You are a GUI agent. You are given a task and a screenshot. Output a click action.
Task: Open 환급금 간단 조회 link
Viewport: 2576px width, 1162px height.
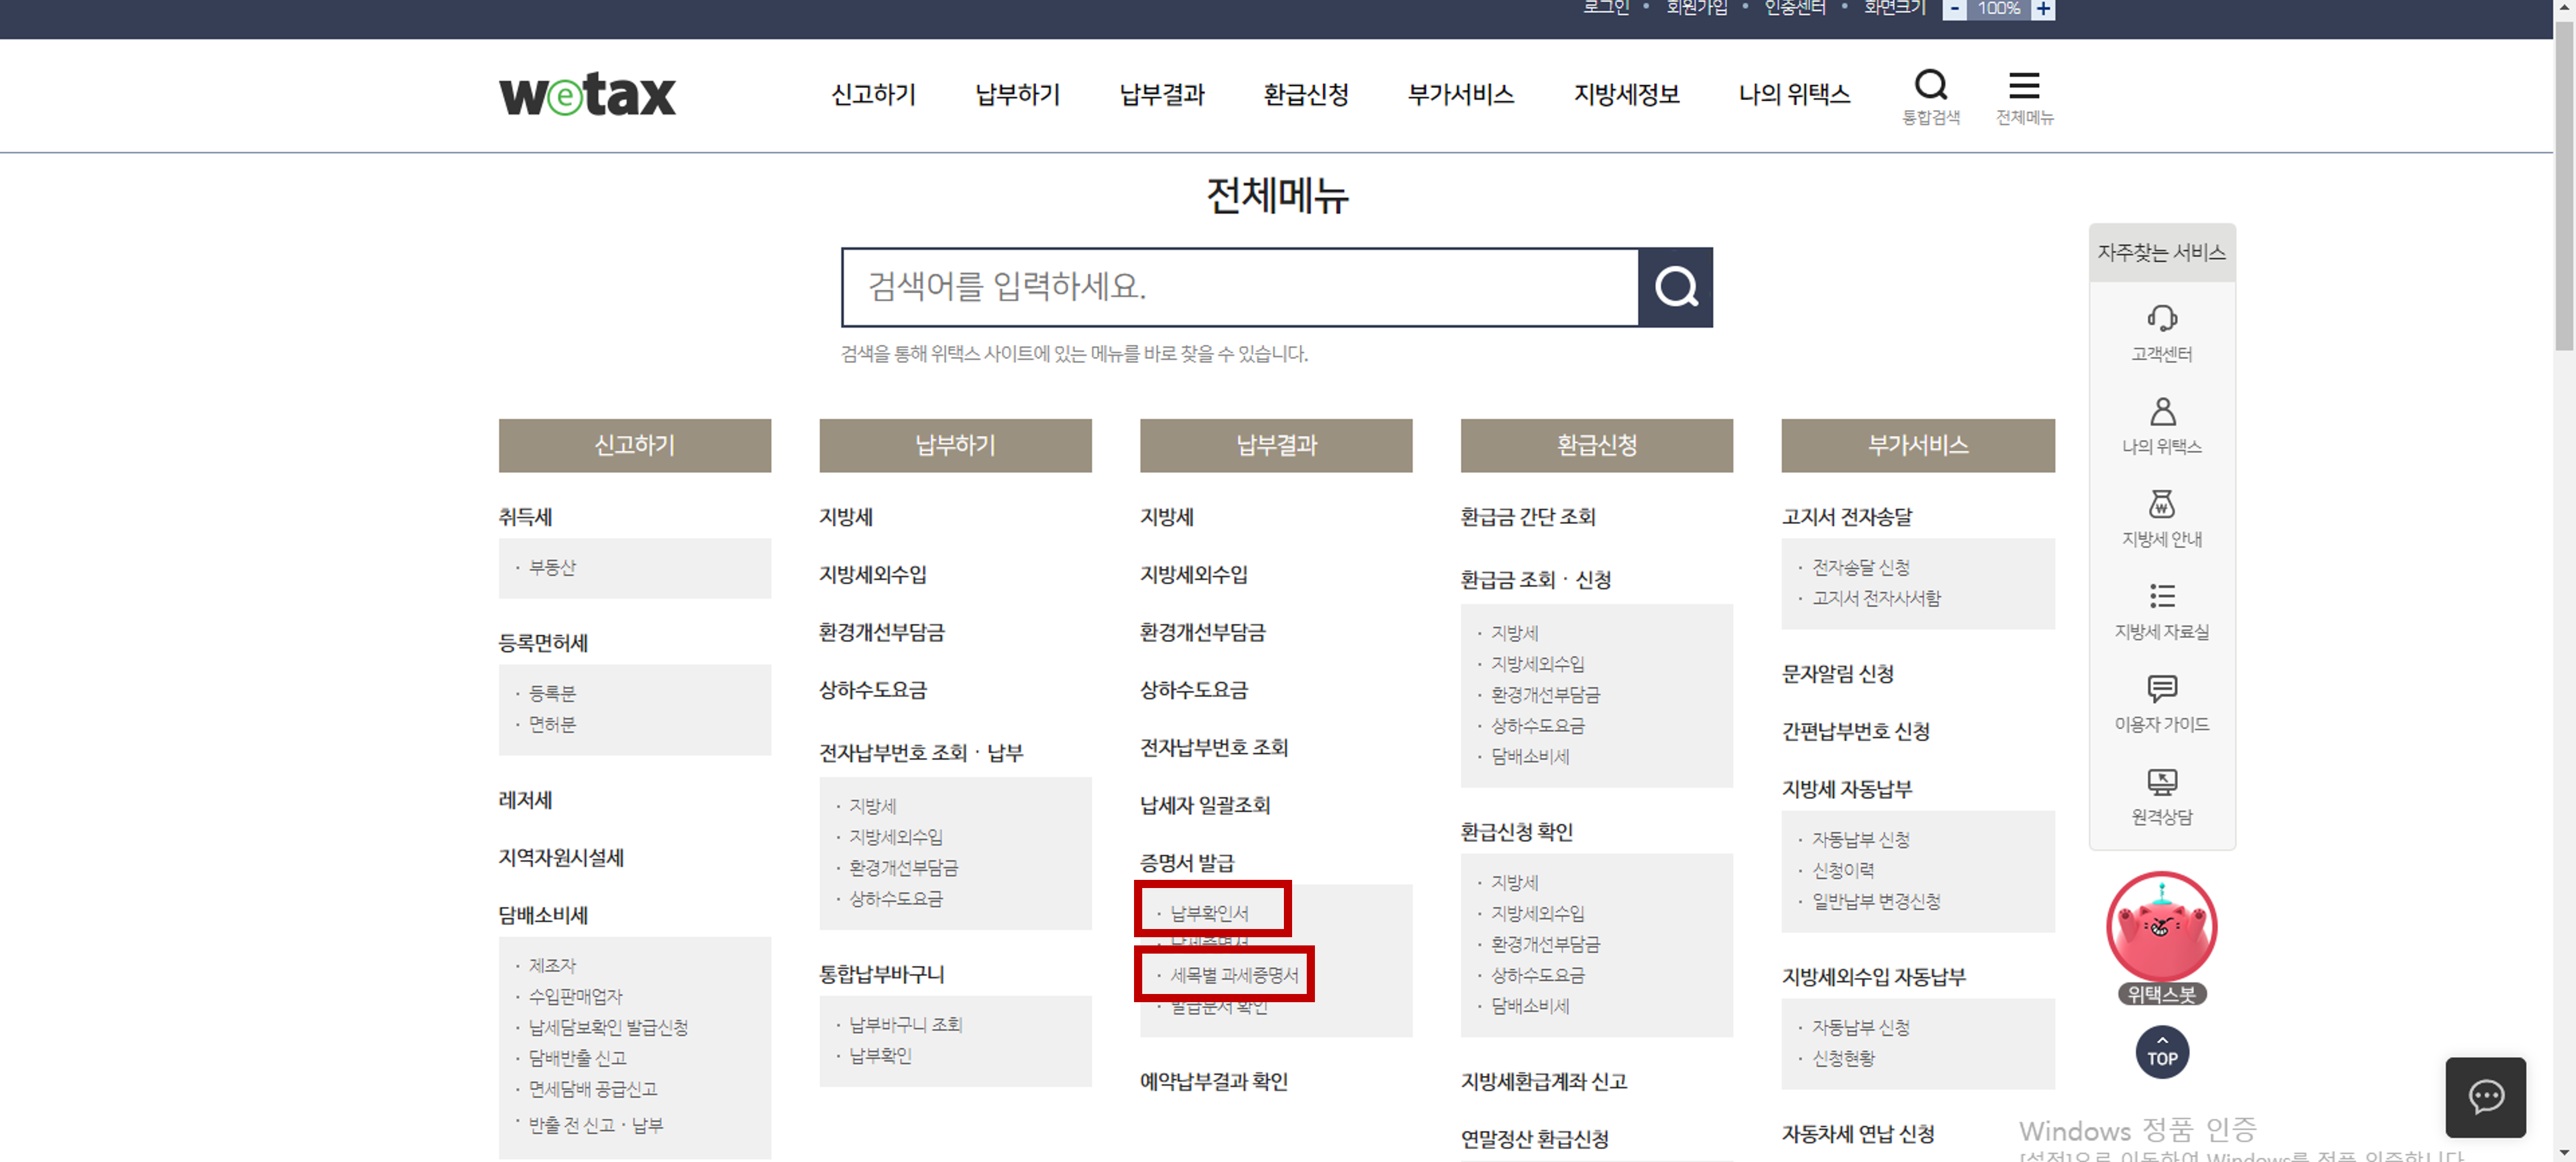(x=1528, y=517)
